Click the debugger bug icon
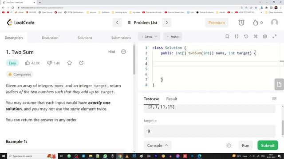The image size is (284, 159). point(229,145)
